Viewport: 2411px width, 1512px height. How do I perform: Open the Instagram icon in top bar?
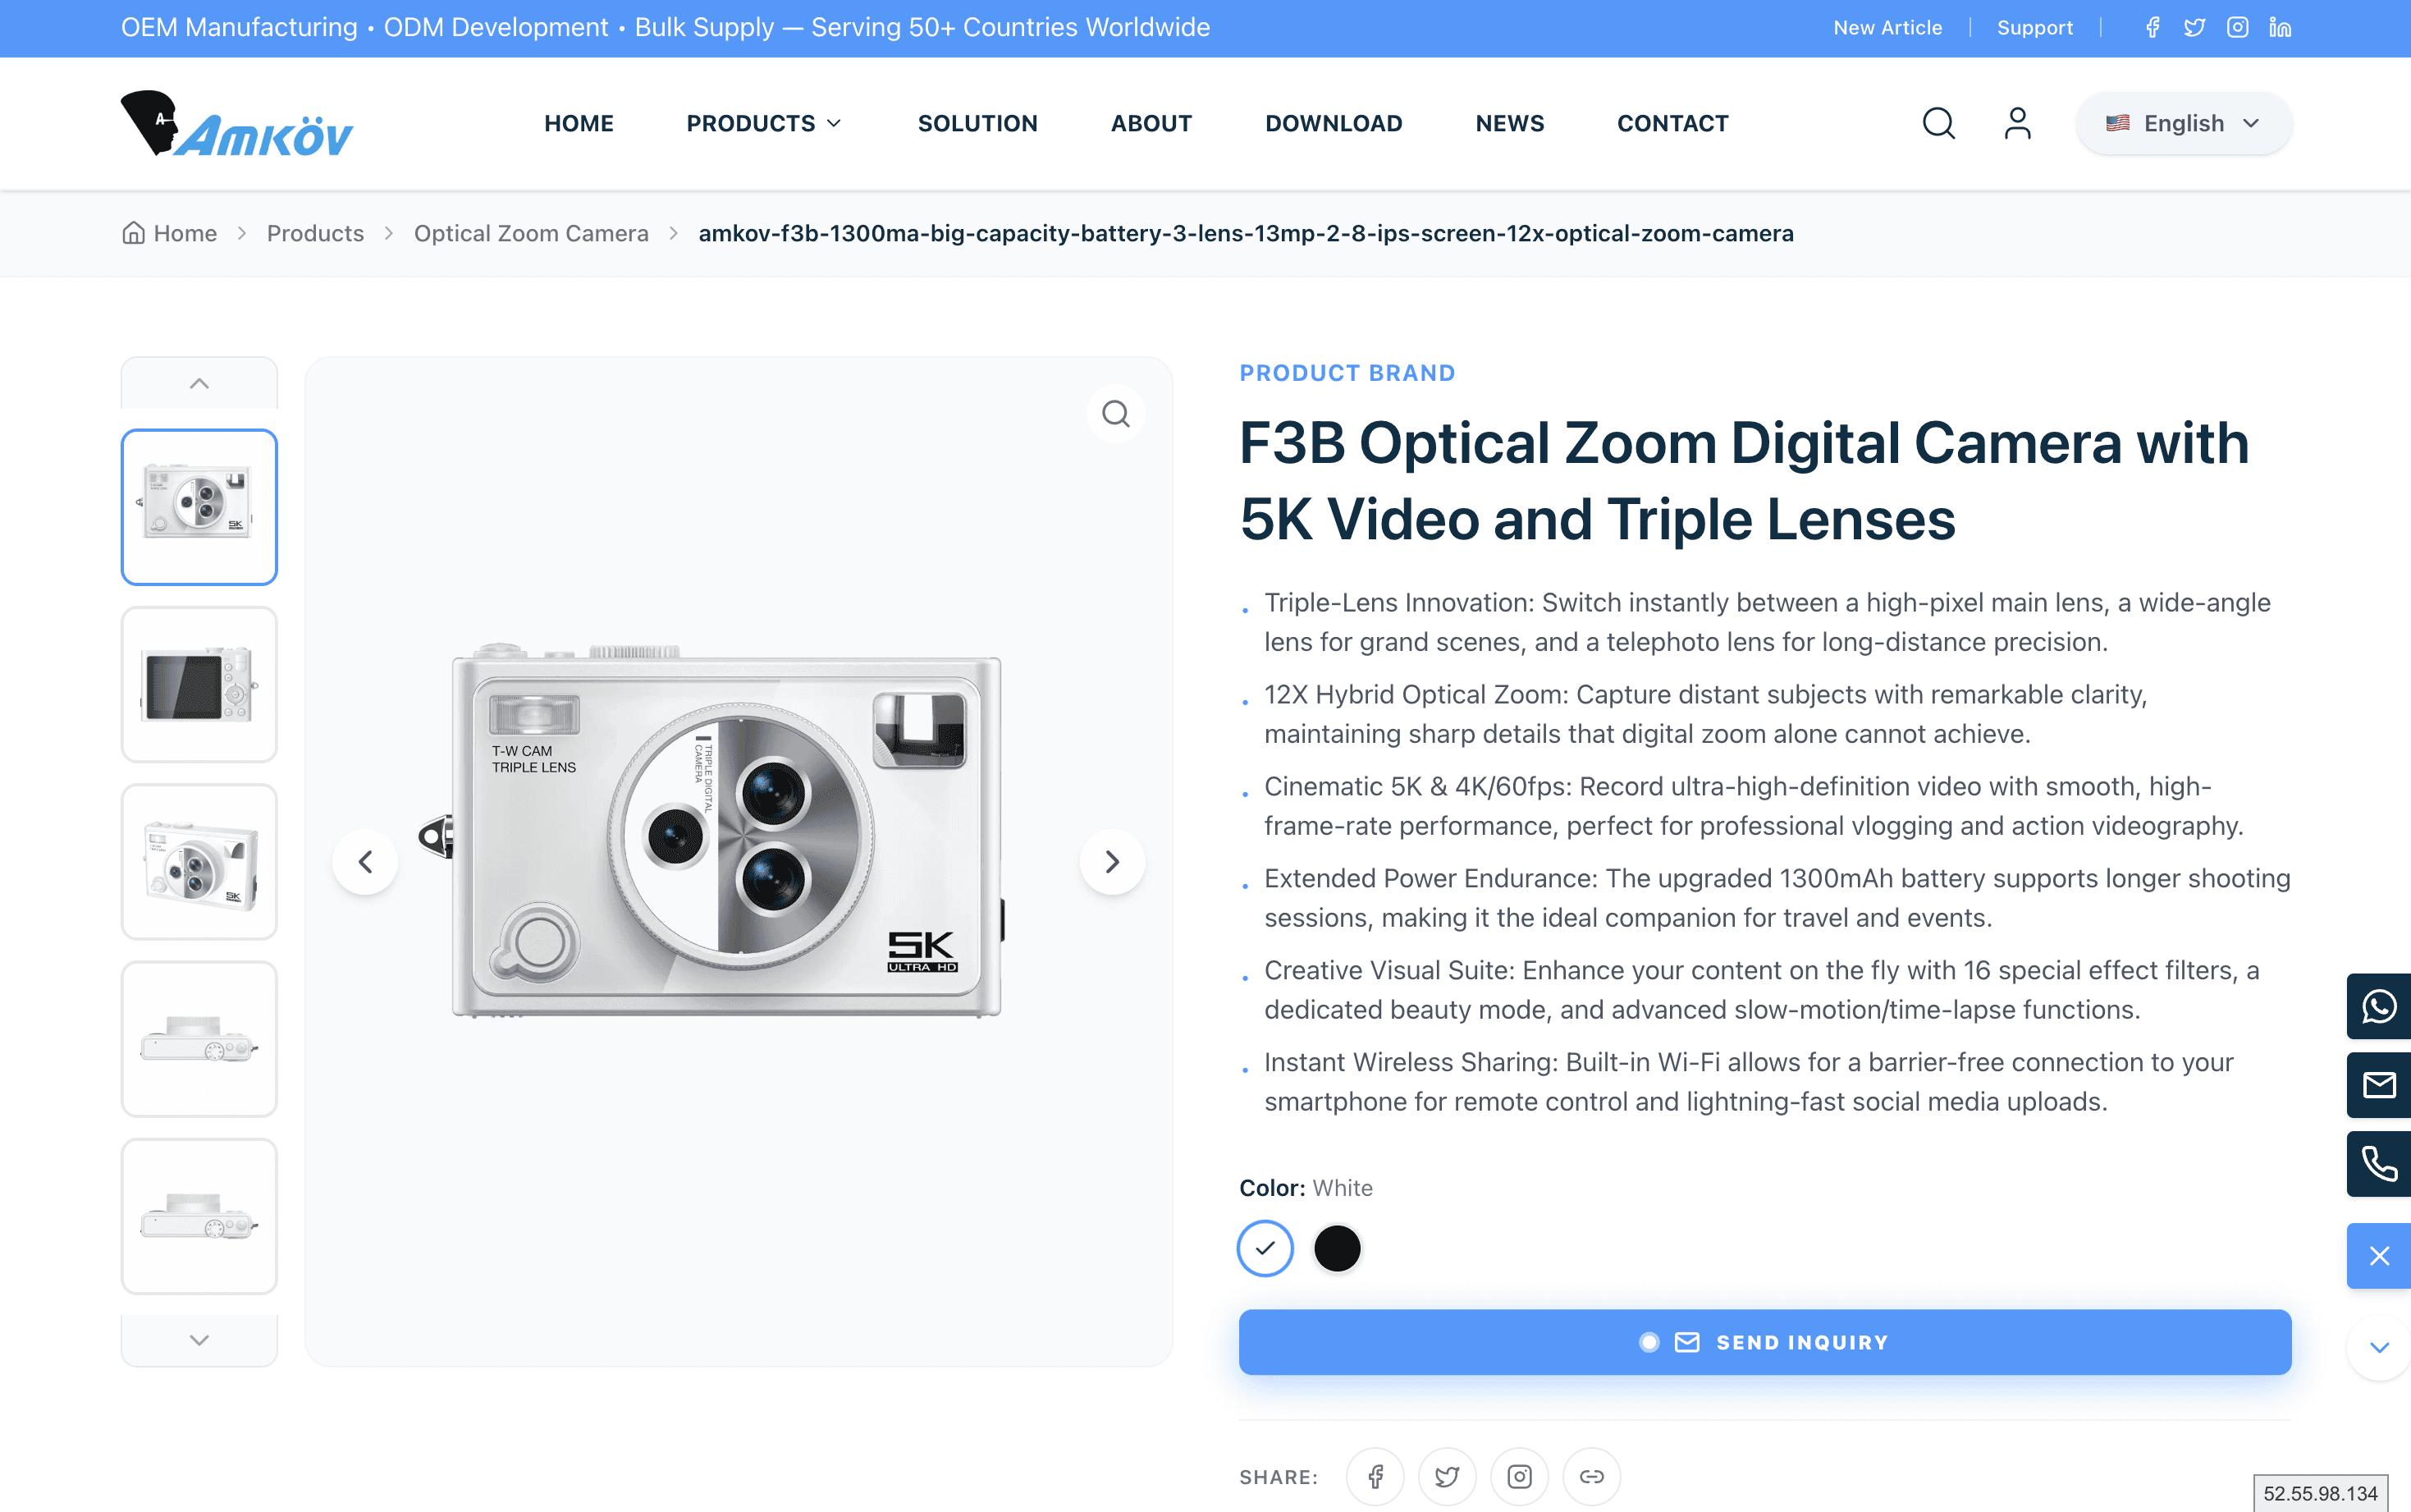[2238, 28]
